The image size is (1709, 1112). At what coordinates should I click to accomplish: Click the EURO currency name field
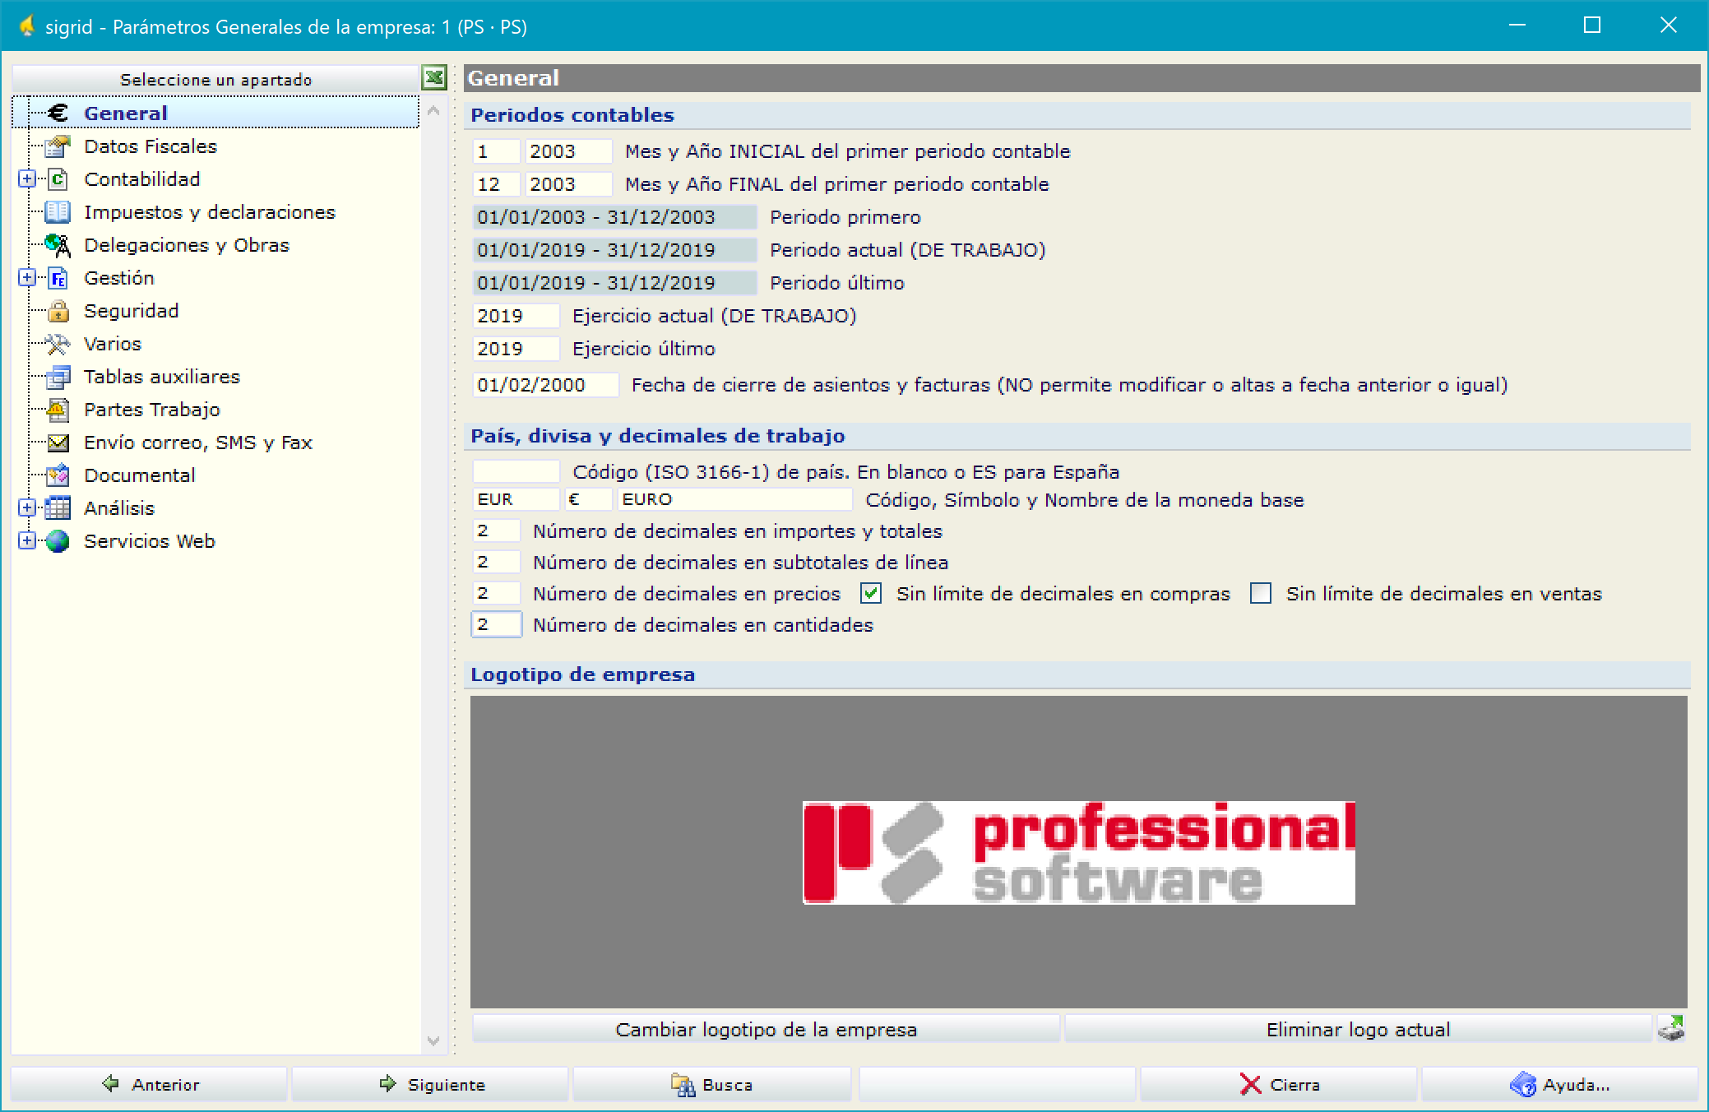point(734,499)
